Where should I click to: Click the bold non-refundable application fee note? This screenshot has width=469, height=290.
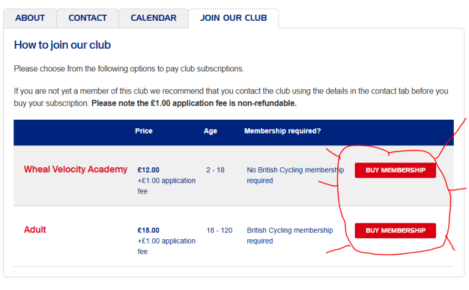194,103
